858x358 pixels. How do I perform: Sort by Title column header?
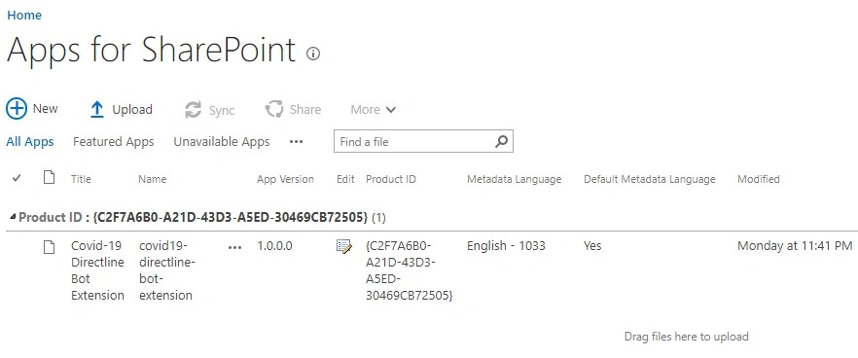[81, 179]
